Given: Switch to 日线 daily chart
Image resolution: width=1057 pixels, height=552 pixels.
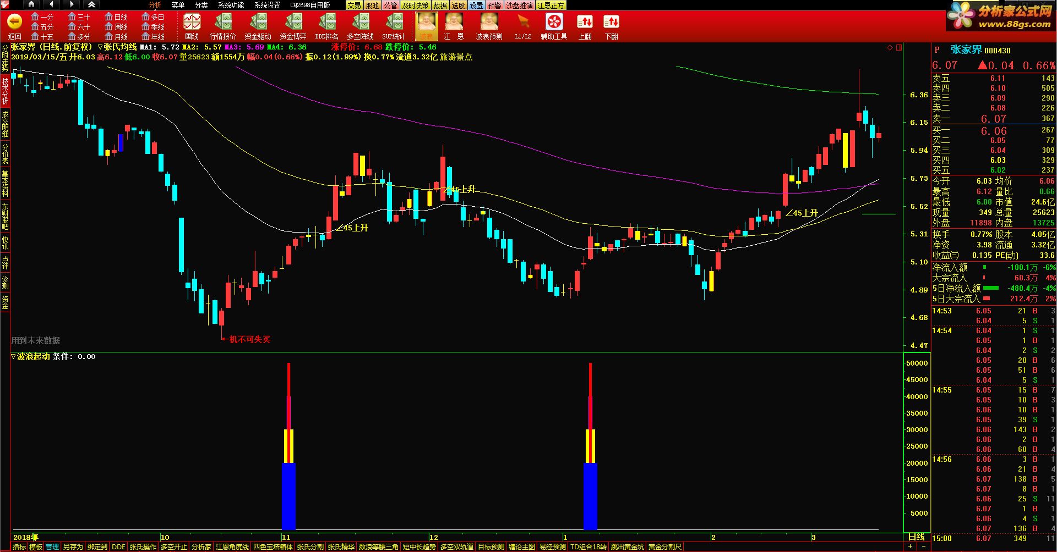Looking at the screenshot, I should point(116,17).
